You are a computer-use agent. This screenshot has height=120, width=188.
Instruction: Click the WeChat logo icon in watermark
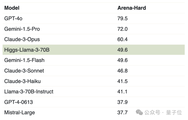pyautogui.click(x=139, y=112)
